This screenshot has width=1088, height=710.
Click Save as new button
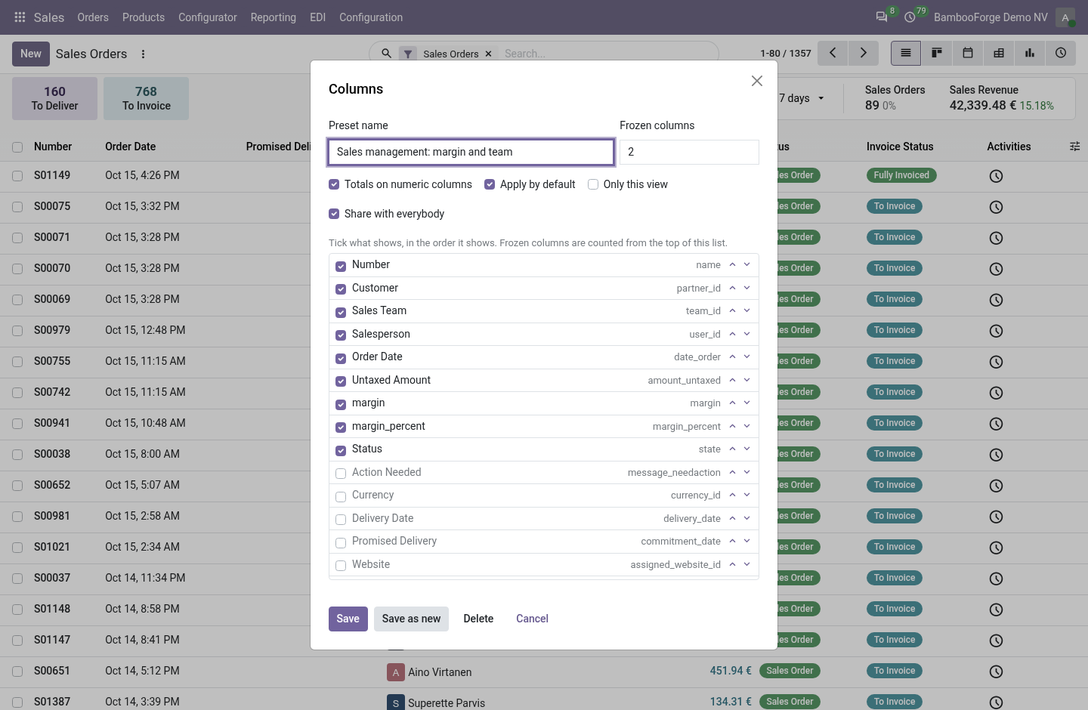tap(411, 619)
